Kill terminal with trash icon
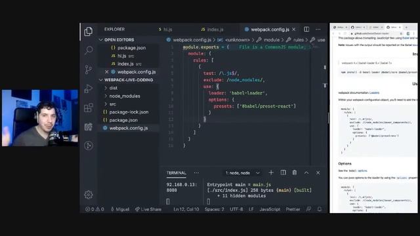Image resolution: width=420 pixels, height=236 pixels. click(x=295, y=172)
